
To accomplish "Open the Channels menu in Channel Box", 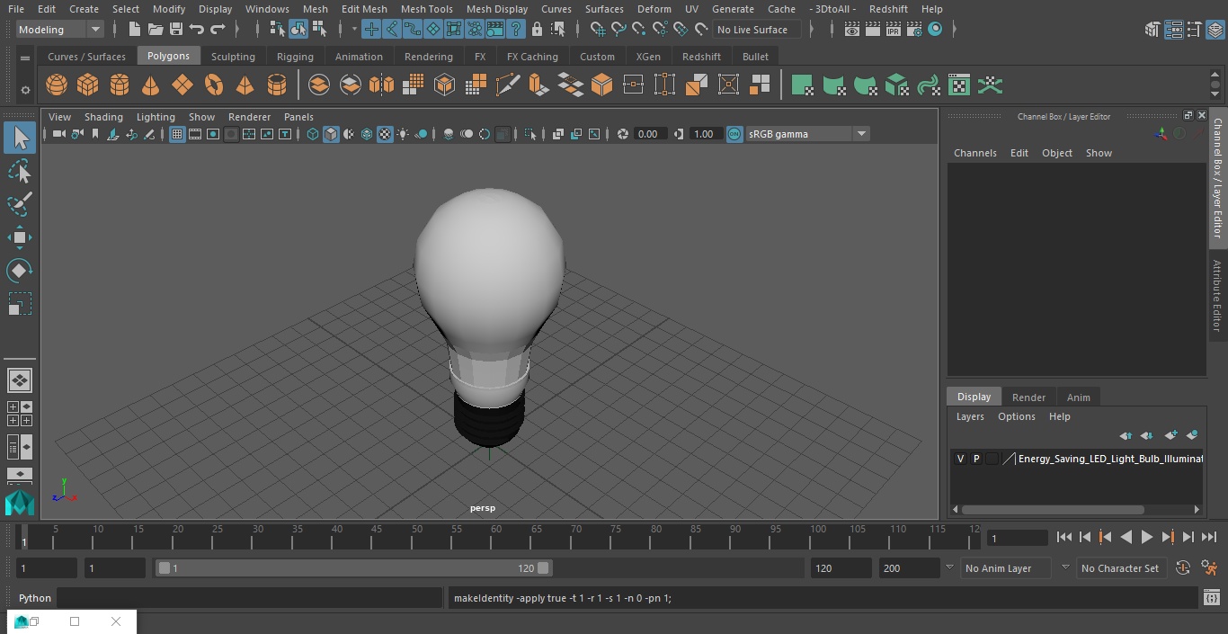I will pyautogui.click(x=975, y=153).
